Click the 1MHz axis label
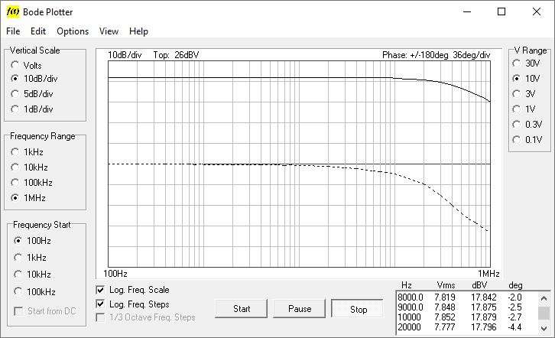 488,274
